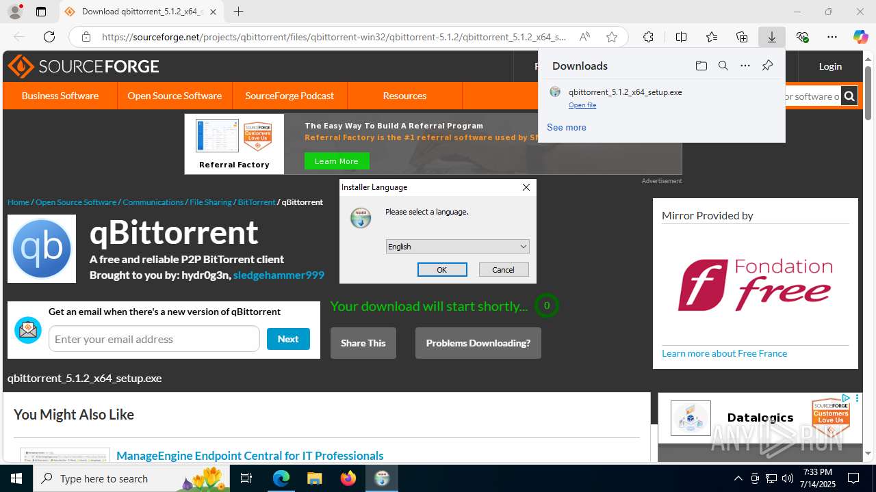Open more options in Downloads panel

pyautogui.click(x=745, y=66)
